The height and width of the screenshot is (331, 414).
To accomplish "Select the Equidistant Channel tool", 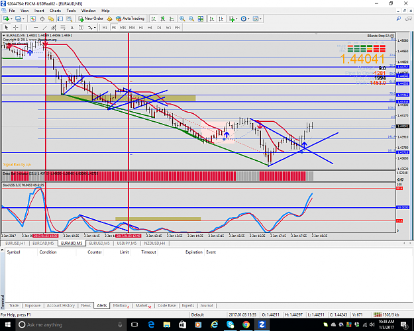I will point(54,27).
